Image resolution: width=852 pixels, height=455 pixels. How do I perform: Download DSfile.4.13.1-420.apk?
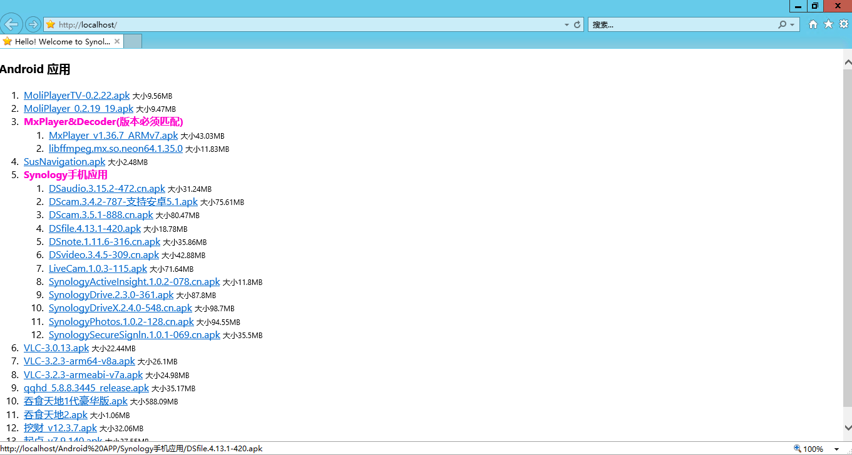95,229
